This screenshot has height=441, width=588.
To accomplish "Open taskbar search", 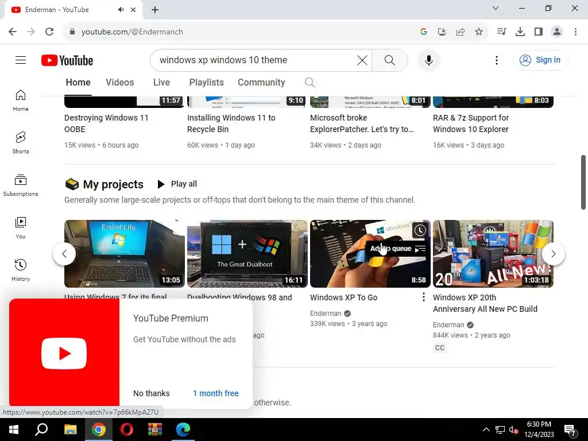I will (x=41, y=430).
